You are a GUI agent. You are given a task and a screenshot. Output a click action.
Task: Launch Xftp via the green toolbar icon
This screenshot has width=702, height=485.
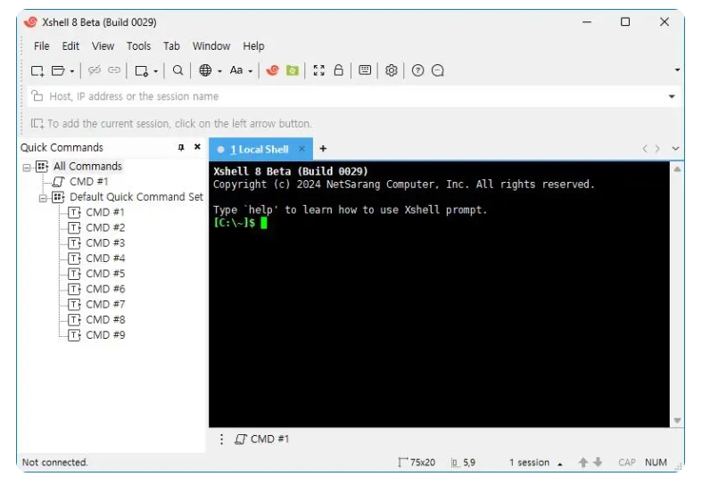tap(293, 70)
